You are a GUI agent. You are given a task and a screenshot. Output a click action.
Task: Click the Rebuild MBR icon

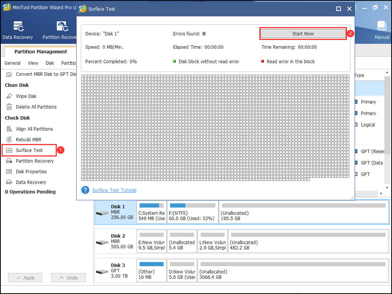coord(9,139)
